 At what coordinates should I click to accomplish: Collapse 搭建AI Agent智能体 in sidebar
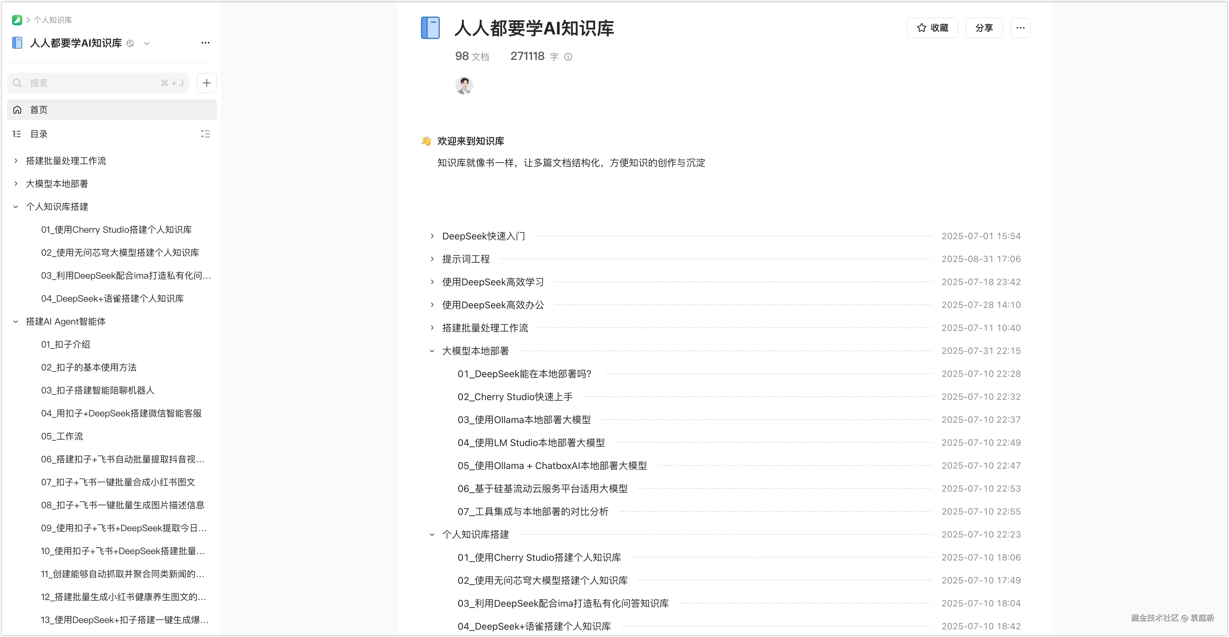point(16,321)
